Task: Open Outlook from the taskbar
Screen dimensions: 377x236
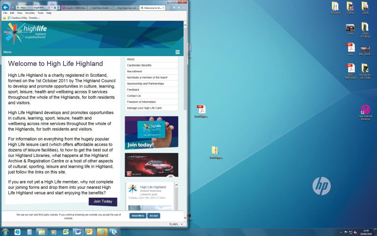Action: click(90, 232)
